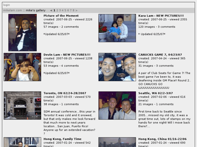
Task: Open gallery page 4
Action: 63,10
